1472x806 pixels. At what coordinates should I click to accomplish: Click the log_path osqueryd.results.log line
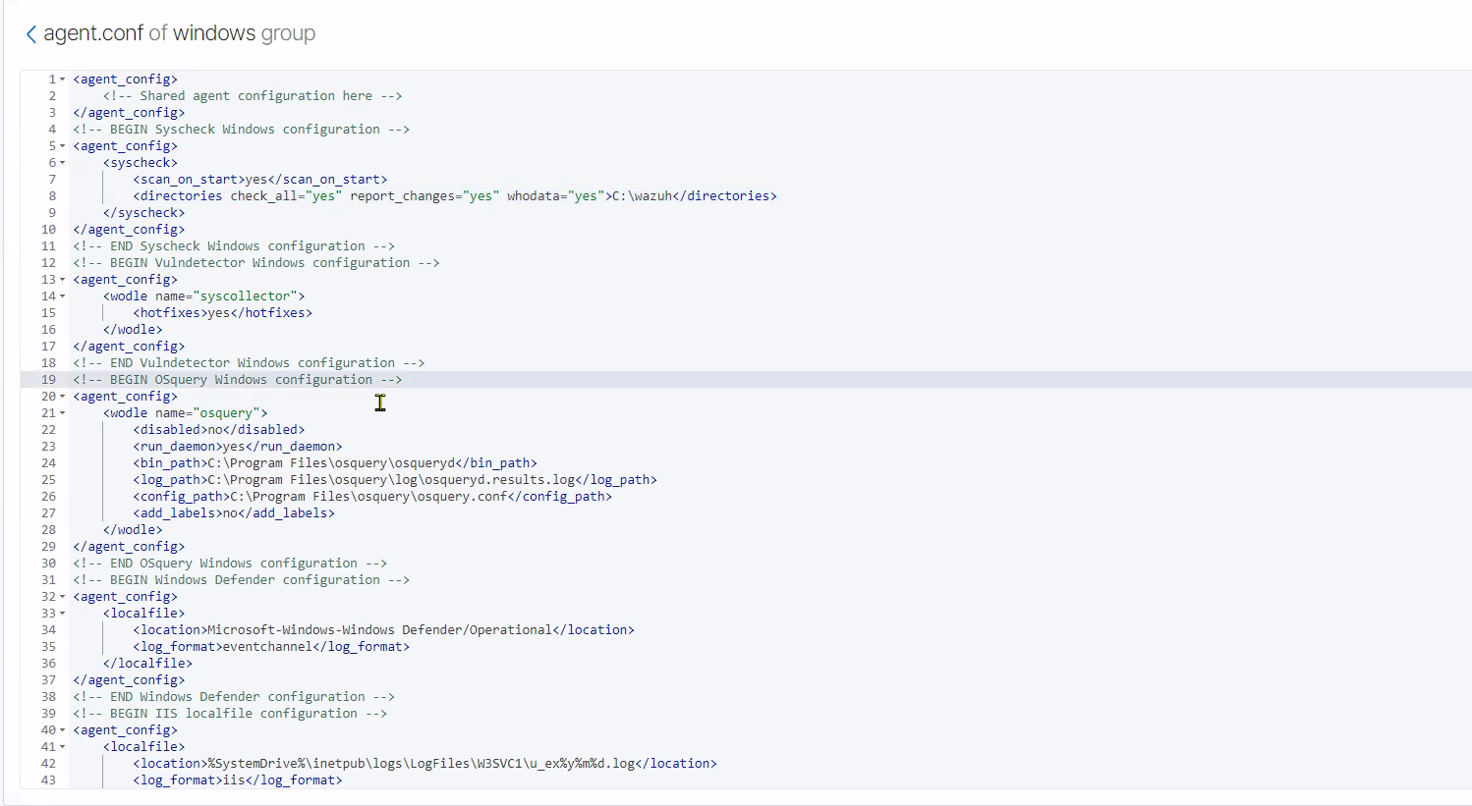pyautogui.click(x=395, y=479)
